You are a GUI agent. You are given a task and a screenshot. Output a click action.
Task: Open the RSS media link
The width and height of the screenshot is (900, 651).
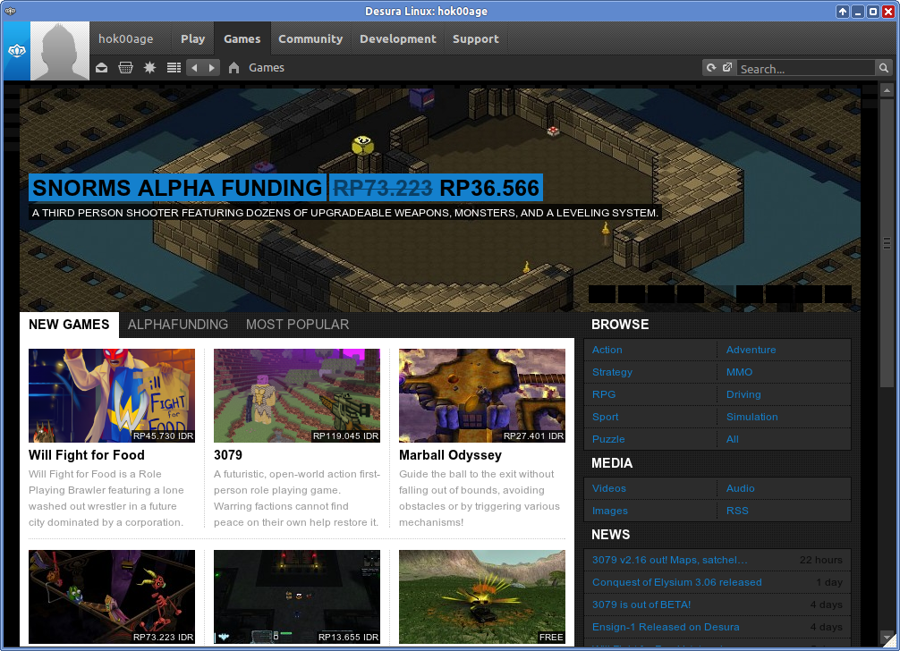(737, 511)
